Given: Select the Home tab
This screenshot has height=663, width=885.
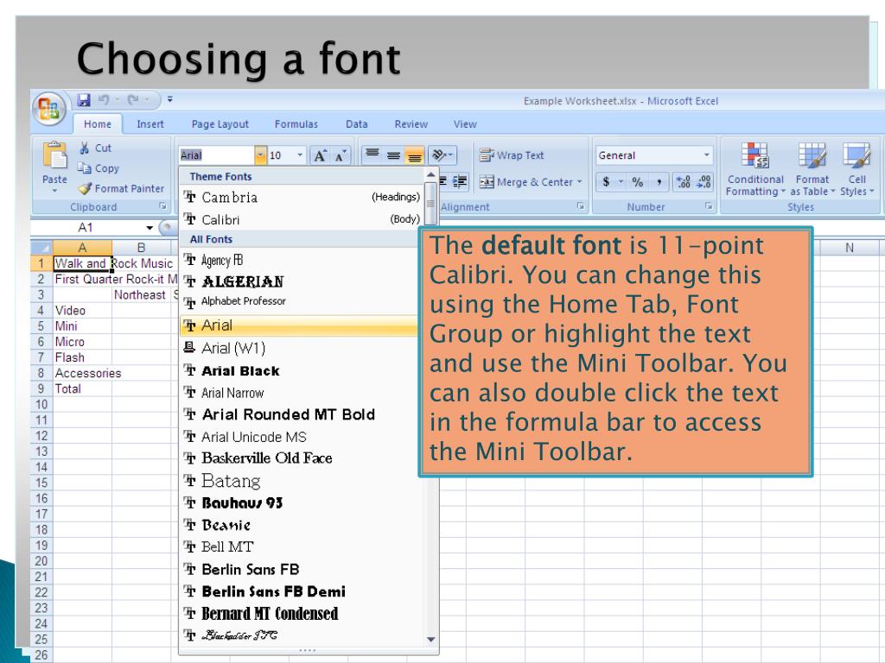Looking at the screenshot, I should 98,124.
